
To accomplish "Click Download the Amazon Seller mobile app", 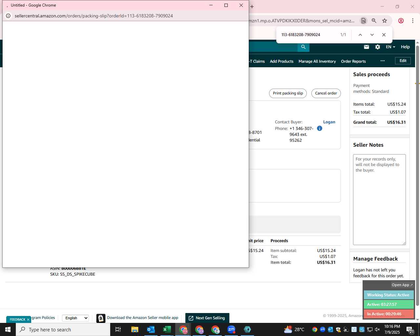I will 143,318.
